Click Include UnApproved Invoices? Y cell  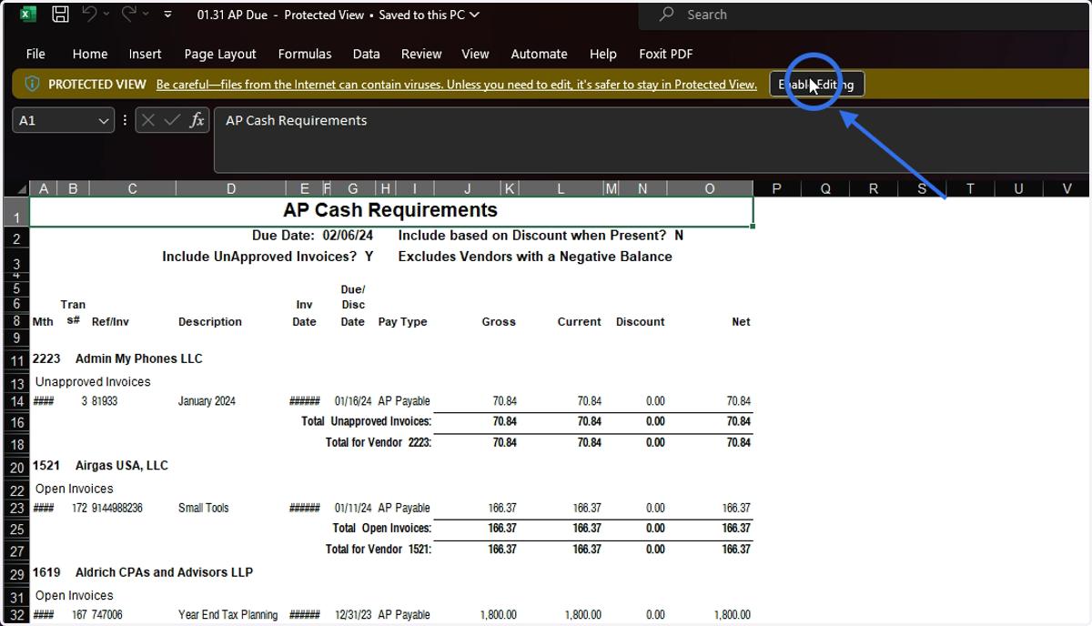(268, 257)
